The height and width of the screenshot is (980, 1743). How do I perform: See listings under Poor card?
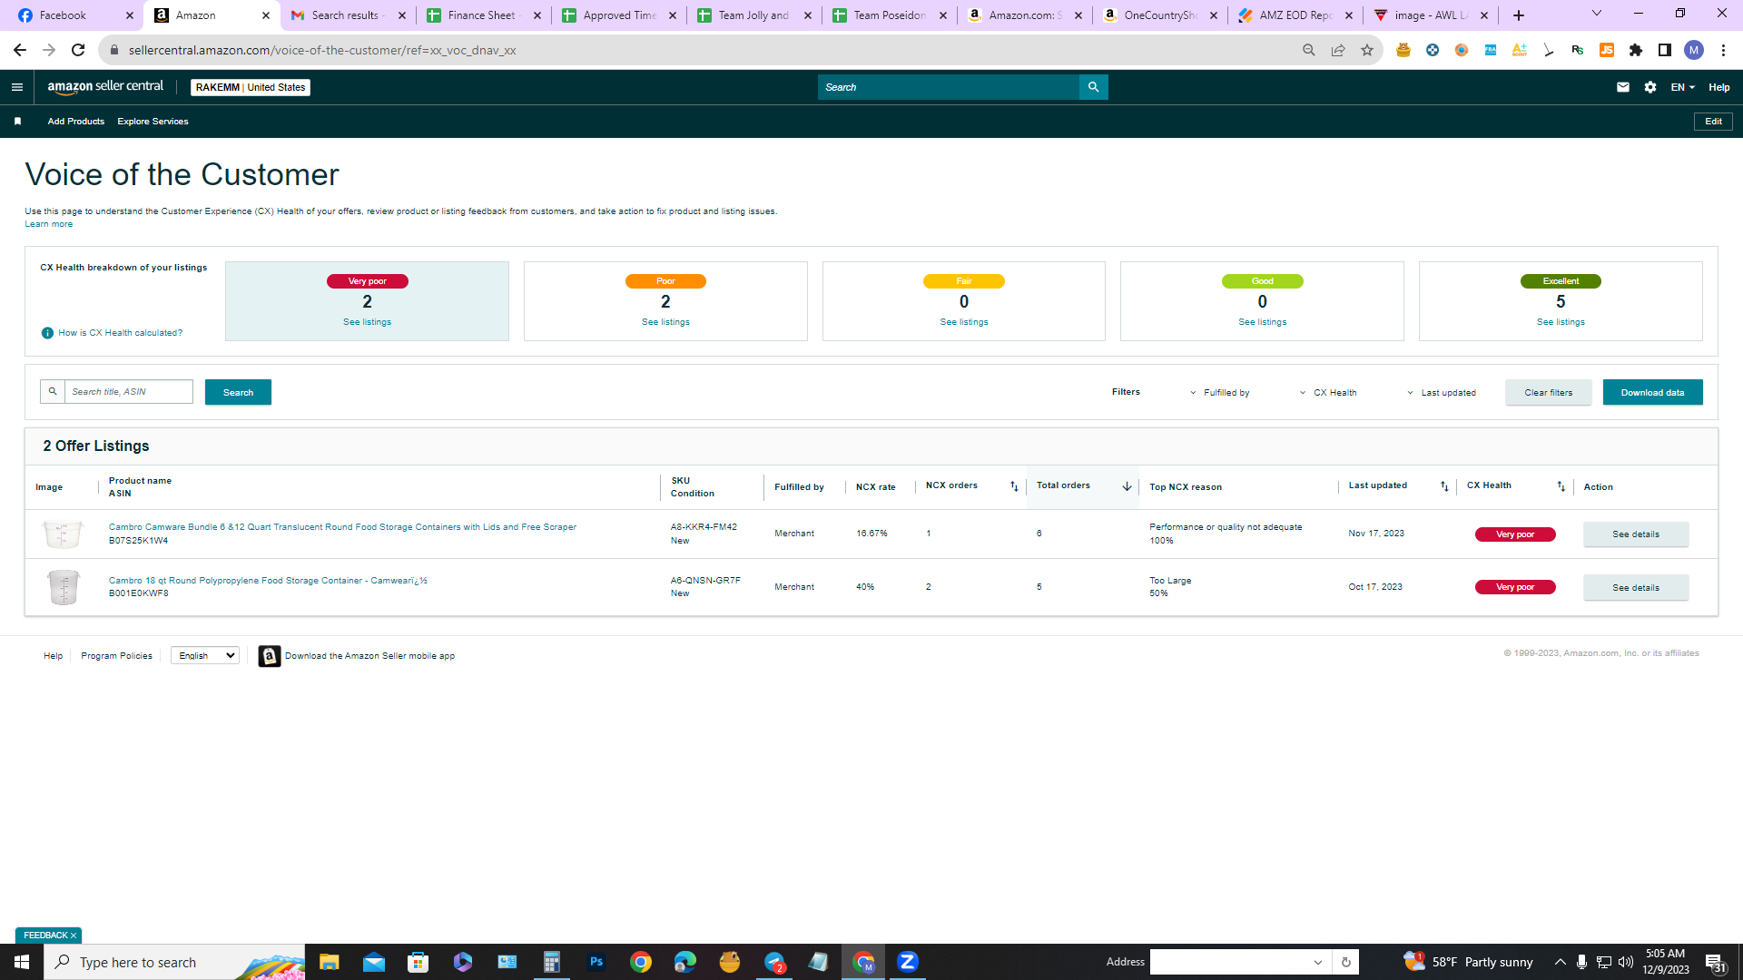pyautogui.click(x=665, y=322)
